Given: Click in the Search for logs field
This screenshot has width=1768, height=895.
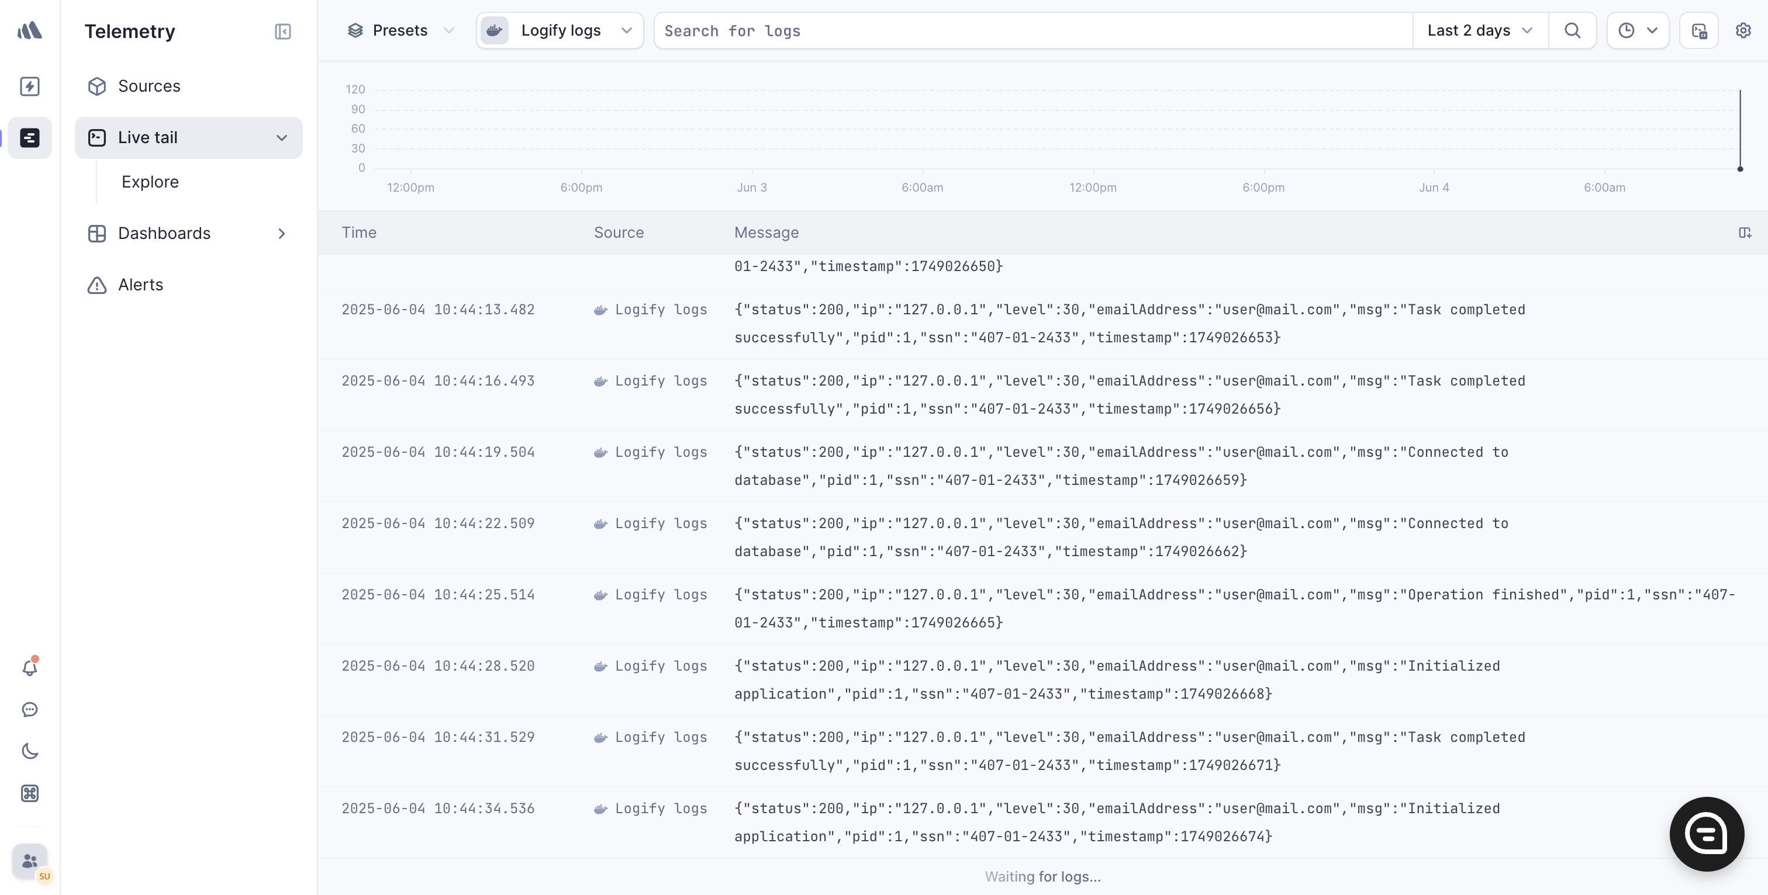Looking at the screenshot, I should click(x=1033, y=30).
